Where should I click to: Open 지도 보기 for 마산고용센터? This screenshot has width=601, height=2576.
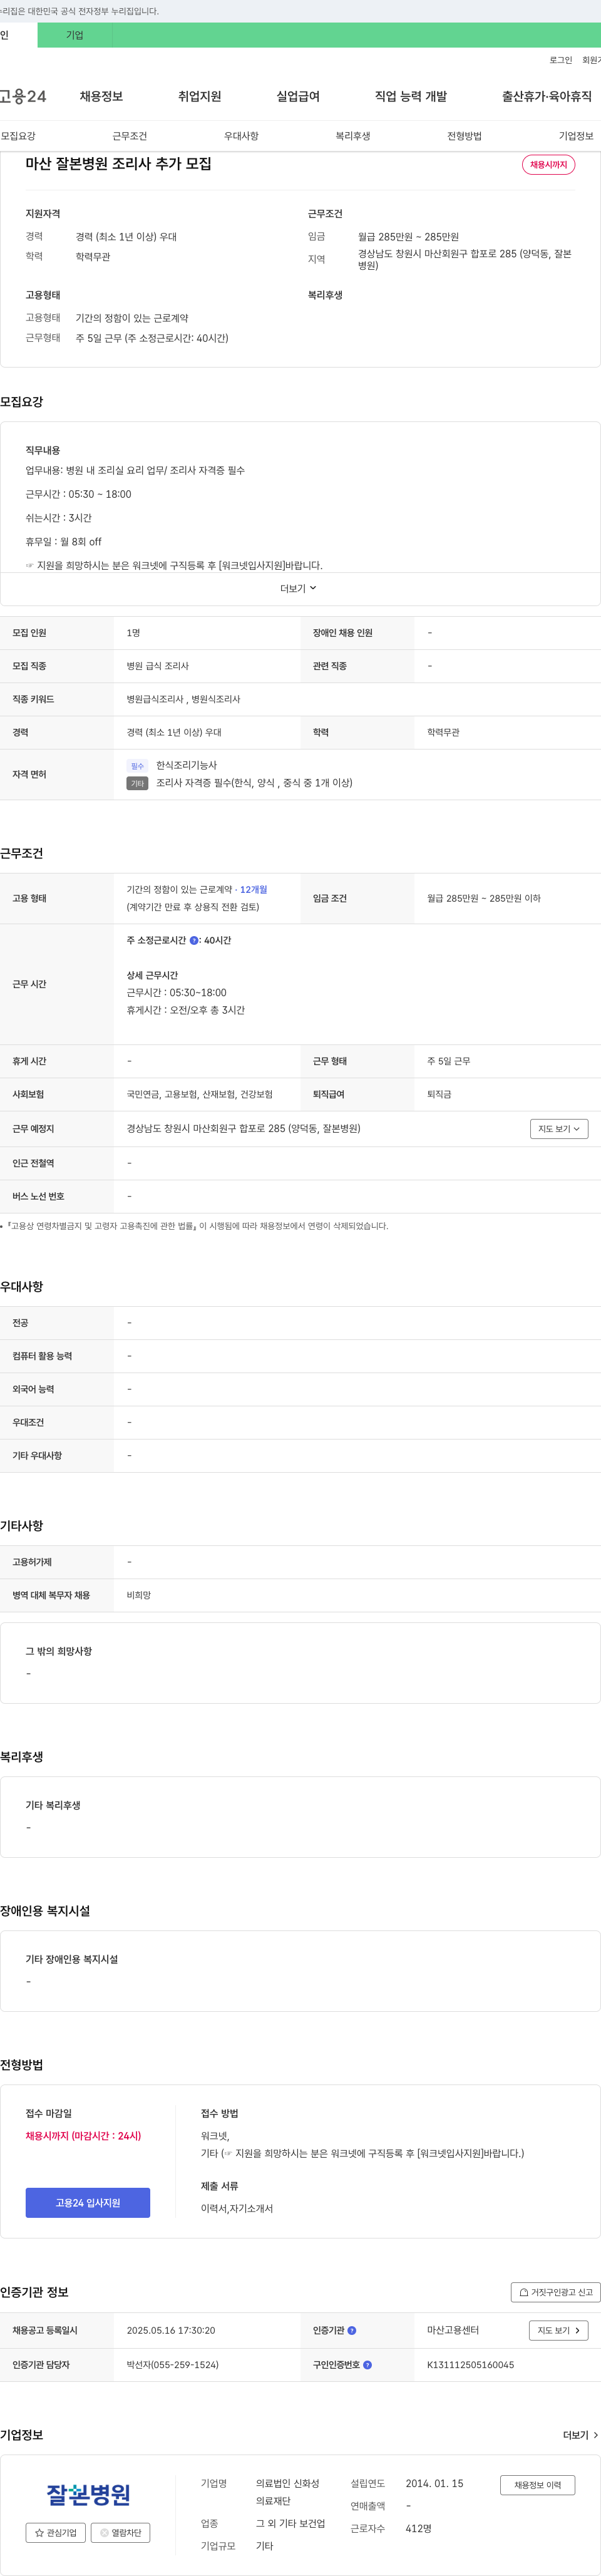pos(558,2330)
